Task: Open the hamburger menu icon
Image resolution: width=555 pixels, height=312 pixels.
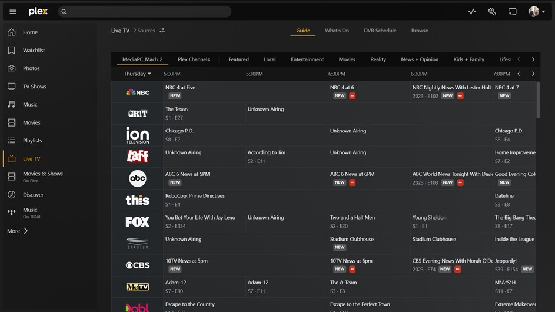Action: point(13,12)
